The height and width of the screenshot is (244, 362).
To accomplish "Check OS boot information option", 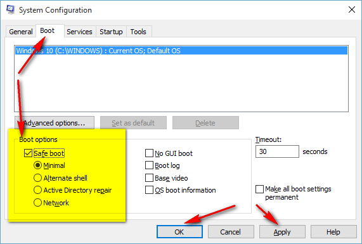I will [149, 190].
